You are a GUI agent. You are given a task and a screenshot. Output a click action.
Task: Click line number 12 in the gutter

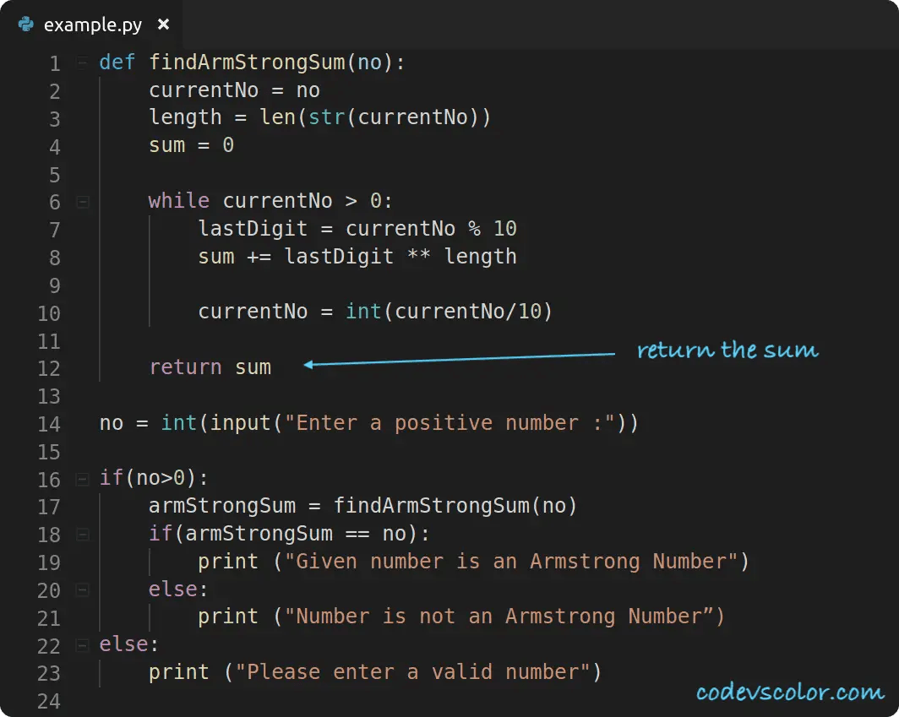pyautogui.click(x=49, y=368)
